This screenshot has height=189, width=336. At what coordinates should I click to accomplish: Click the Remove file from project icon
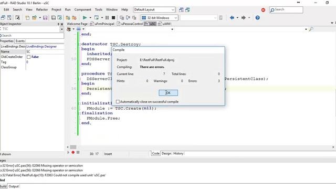click(74, 17)
